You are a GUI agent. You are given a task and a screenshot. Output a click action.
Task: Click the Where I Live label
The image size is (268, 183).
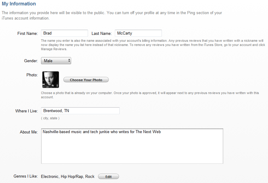[x=27, y=111]
